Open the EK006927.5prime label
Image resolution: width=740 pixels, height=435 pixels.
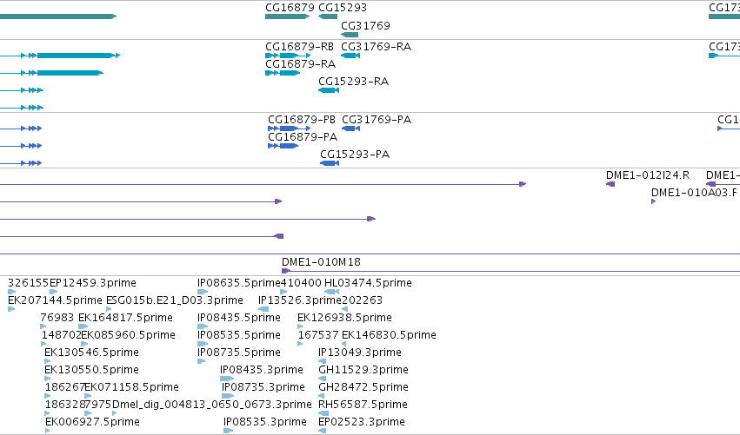(92, 422)
